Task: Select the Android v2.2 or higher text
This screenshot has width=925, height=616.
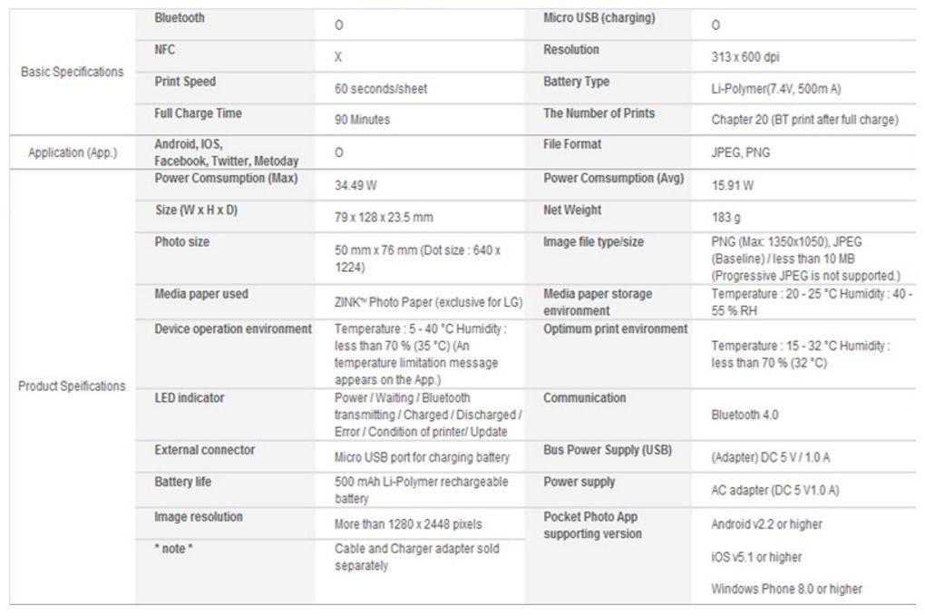Action: (767, 523)
